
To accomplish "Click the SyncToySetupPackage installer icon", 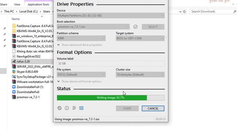I will (14, 77).
